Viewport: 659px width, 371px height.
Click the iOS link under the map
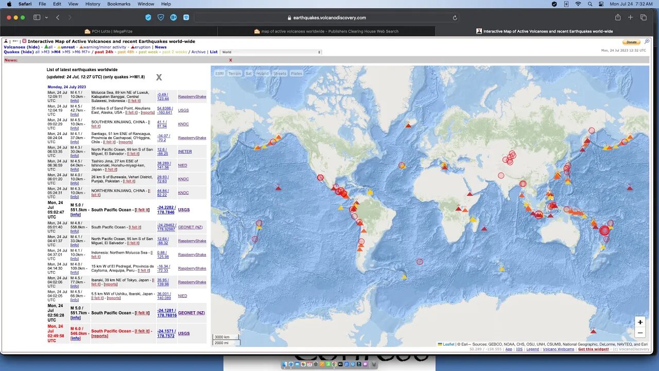point(519,349)
